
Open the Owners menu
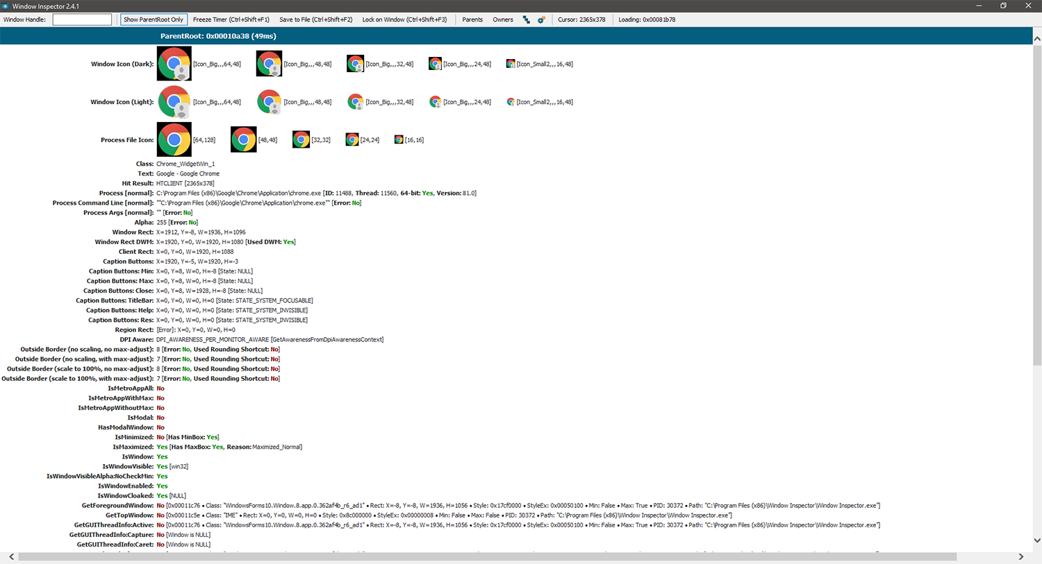(x=503, y=19)
